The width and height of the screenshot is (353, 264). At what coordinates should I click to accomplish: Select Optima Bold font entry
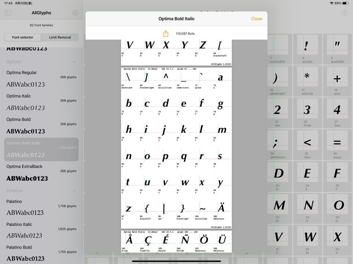pos(41,126)
